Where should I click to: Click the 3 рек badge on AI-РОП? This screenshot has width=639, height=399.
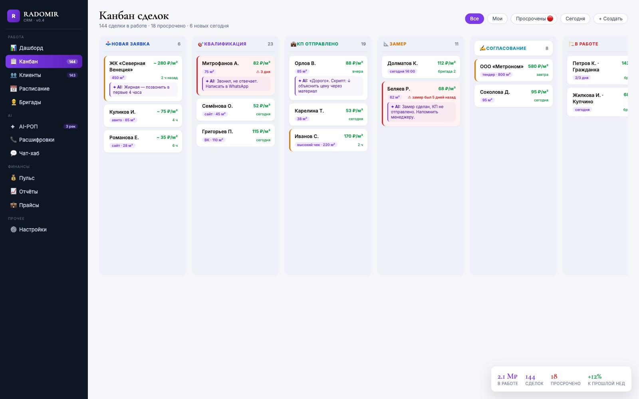tap(71, 126)
